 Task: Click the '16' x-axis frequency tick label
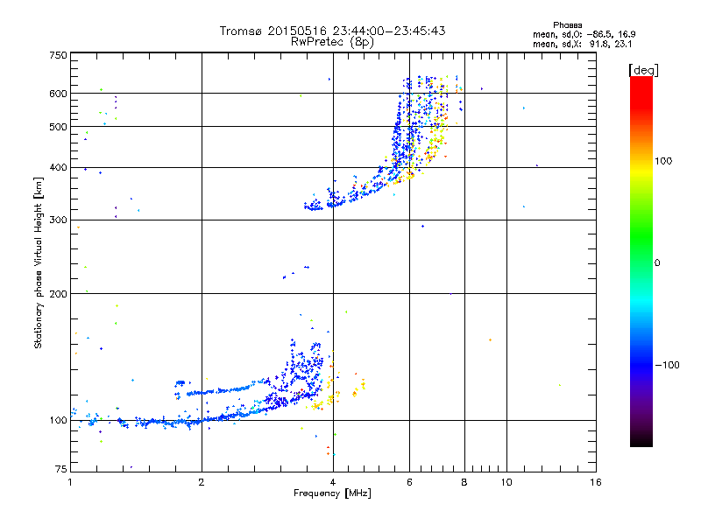tap(596, 482)
